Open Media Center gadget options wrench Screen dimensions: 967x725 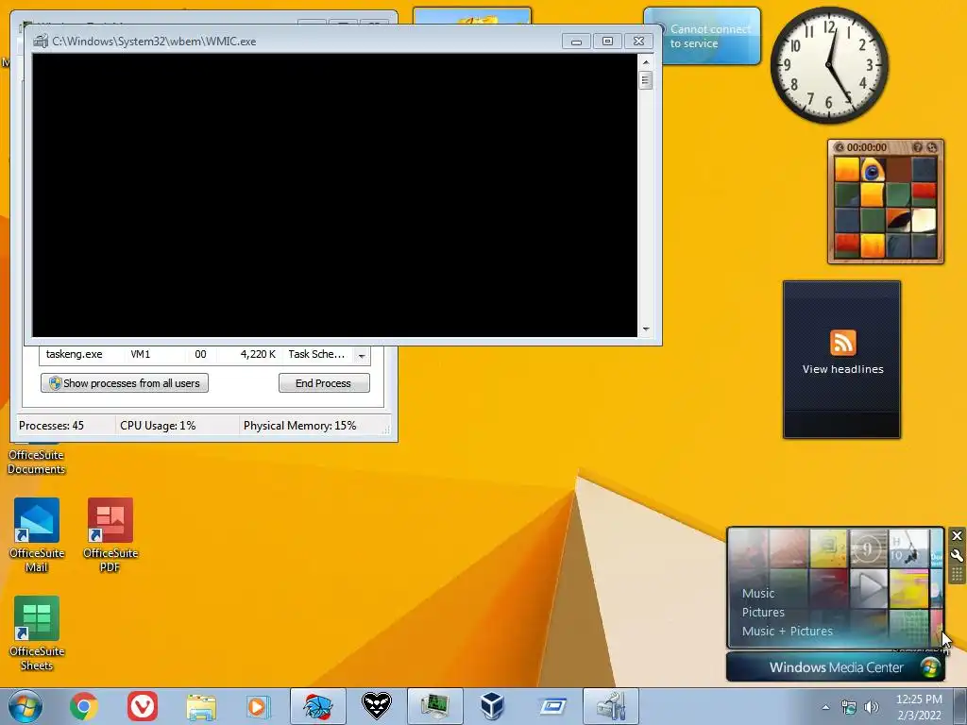(957, 555)
